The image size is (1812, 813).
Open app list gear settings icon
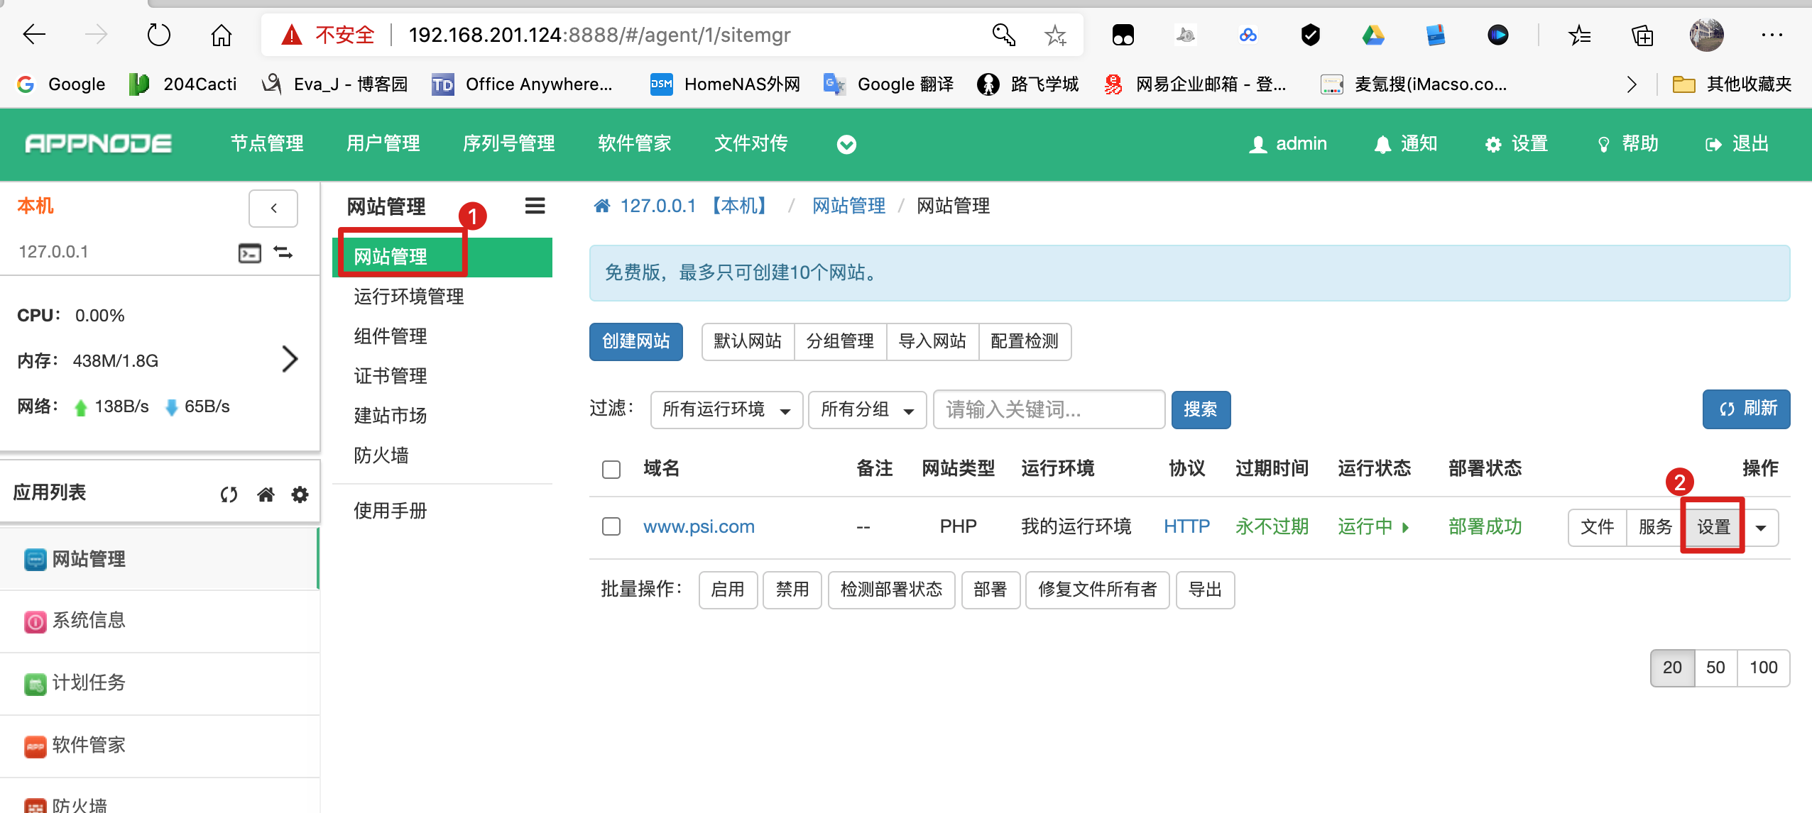tap(300, 494)
